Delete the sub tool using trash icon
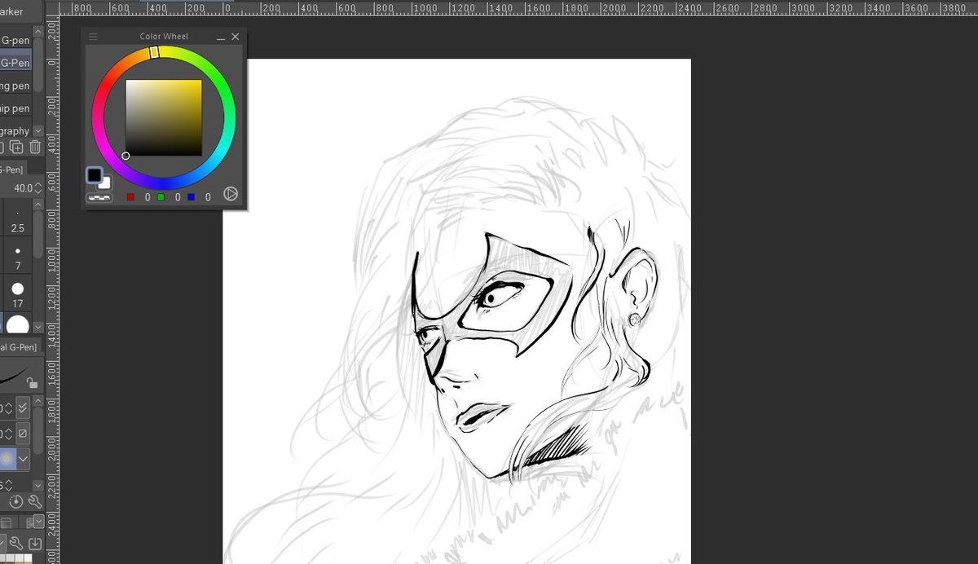 [35, 148]
